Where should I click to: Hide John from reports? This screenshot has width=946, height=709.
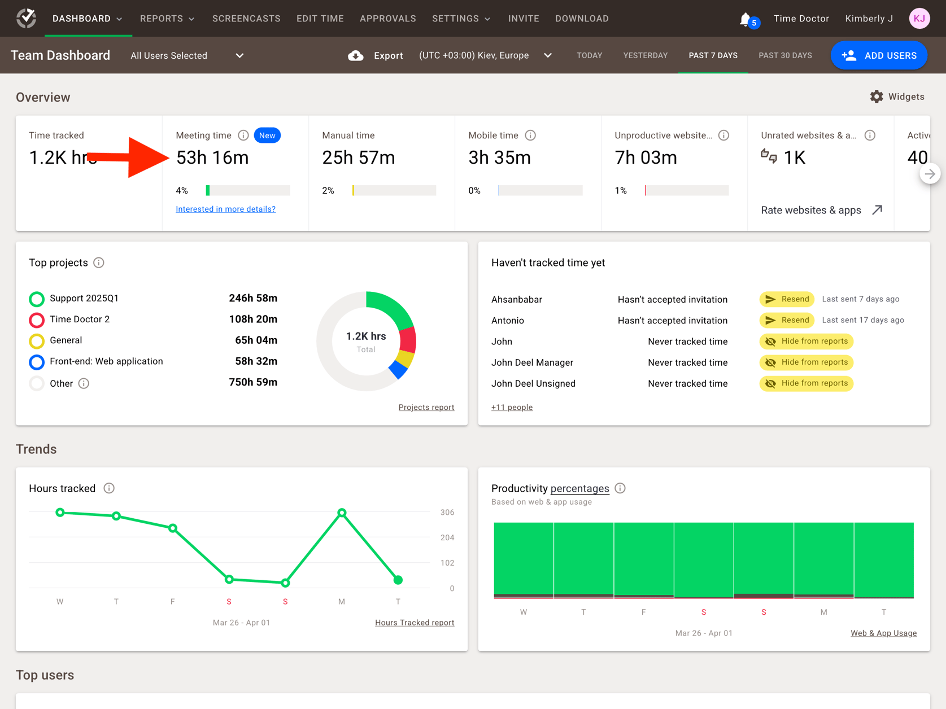click(x=806, y=342)
